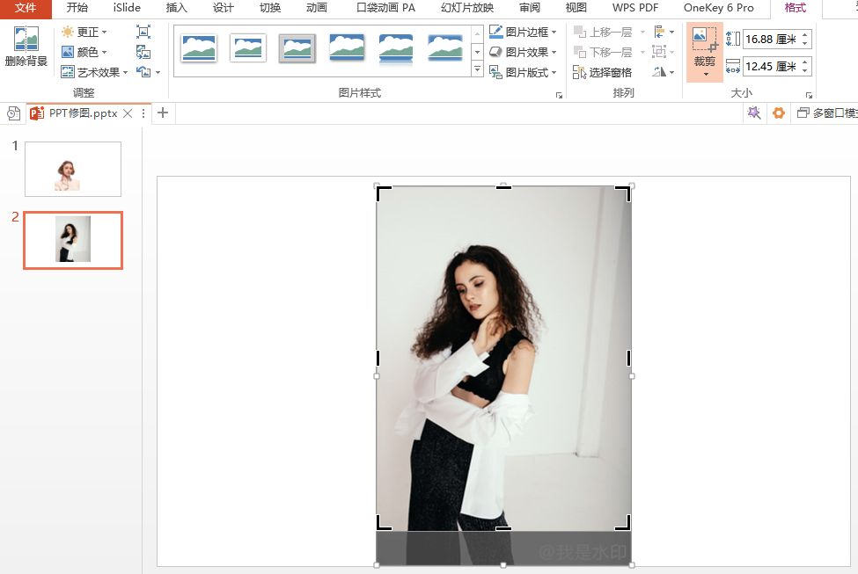Viewport: 858px width, 574px height.
Task: Open the Picture Layout (图片版式) menu
Action: pyautogui.click(x=523, y=72)
